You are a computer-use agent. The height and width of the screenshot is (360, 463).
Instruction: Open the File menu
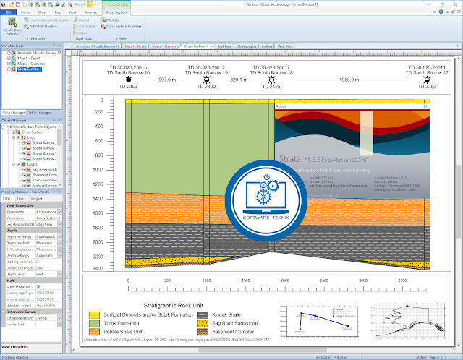pos(8,12)
